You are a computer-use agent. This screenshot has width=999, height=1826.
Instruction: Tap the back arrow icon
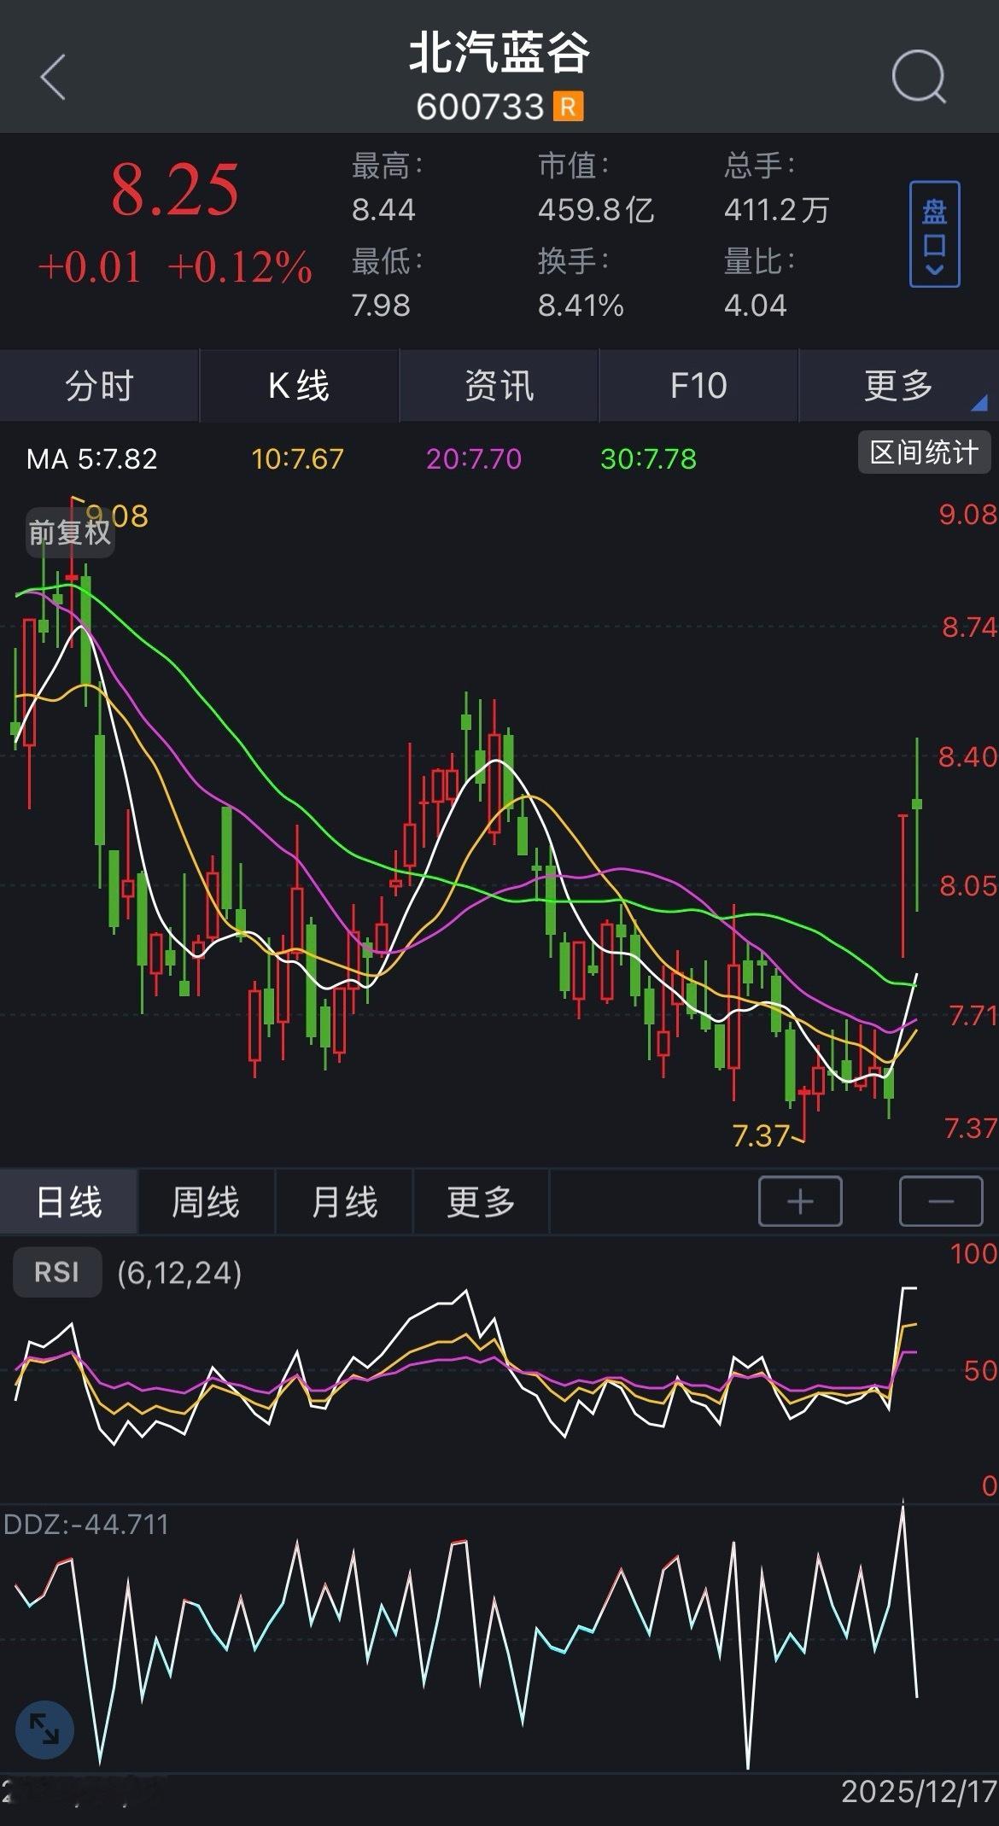[x=53, y=77]
